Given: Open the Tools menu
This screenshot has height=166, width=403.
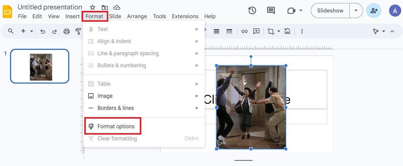Looking at the screenshot, I should 160,16.
